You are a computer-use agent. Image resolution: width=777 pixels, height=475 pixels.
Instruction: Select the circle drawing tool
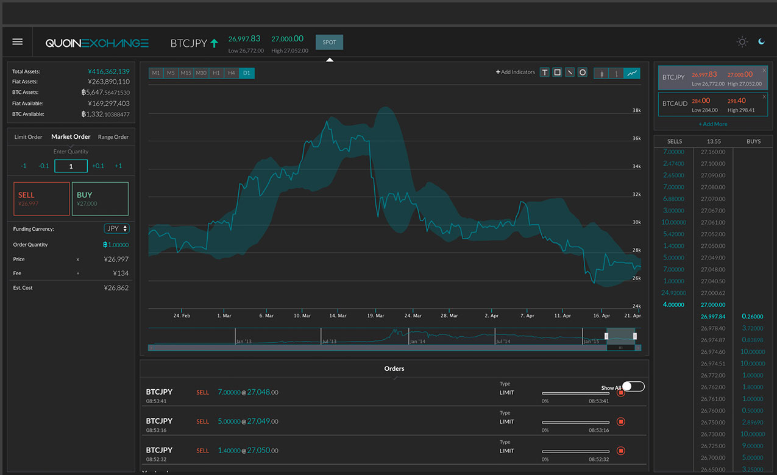pyautogui.click(x=583, y=72)
